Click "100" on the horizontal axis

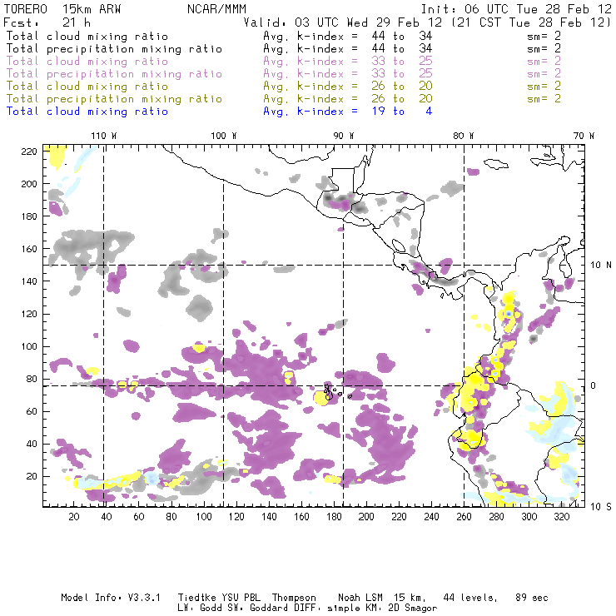pyautogui.click(x=203, y=517)
